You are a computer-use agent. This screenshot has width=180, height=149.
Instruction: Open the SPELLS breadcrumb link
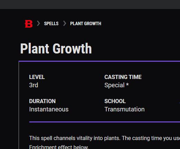coord(51,23)
